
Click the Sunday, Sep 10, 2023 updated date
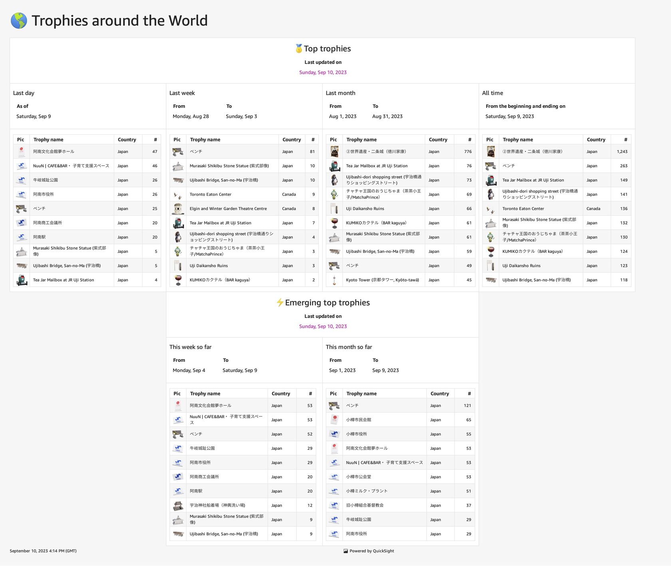(322, 72)
